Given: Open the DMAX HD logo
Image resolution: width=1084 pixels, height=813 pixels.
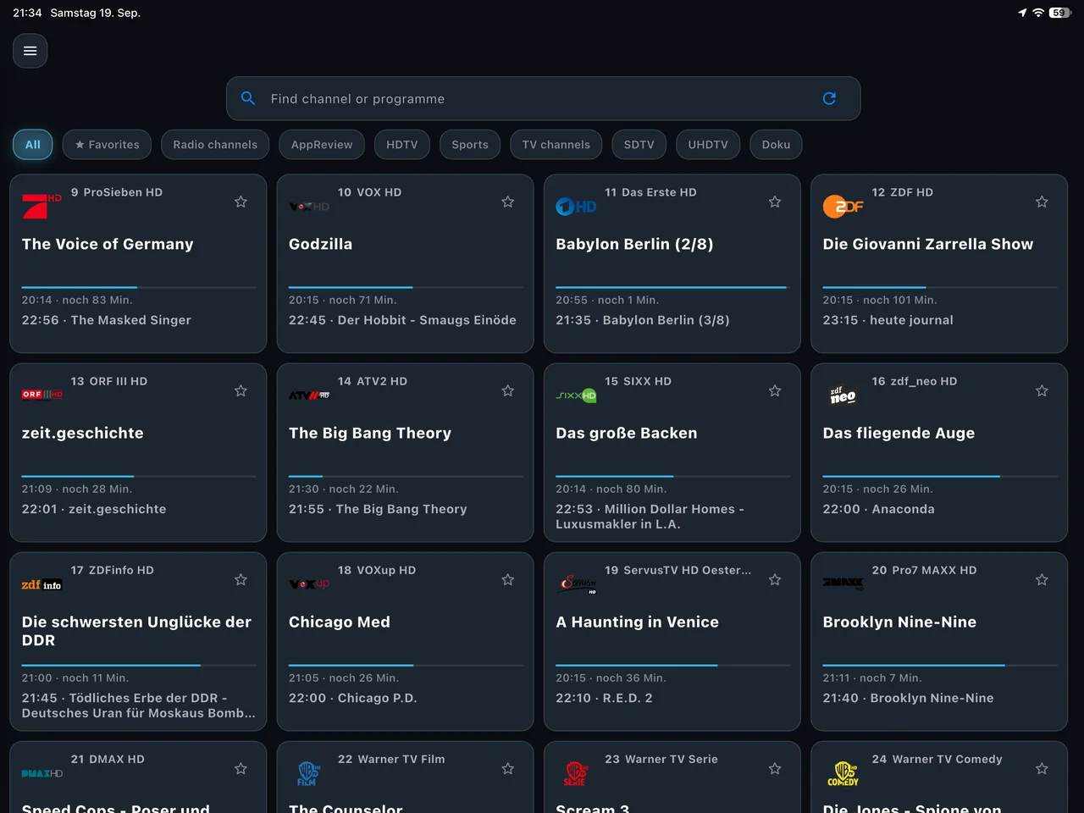Looking at the screenshot, I should [41, 773].
